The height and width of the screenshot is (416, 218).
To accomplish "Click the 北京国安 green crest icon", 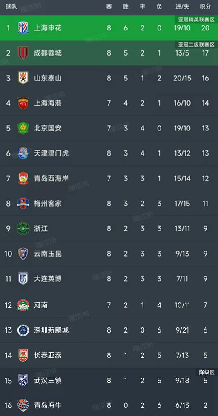I will [23, 128].
